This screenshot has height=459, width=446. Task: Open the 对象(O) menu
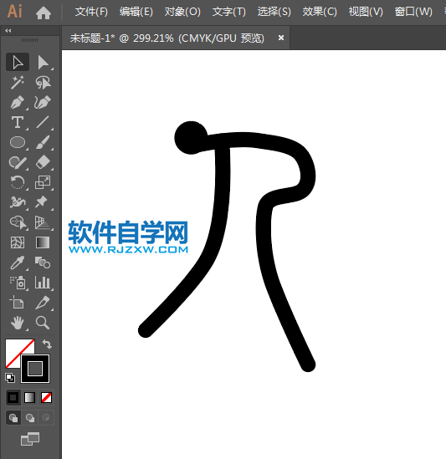(x=182, y=12)
